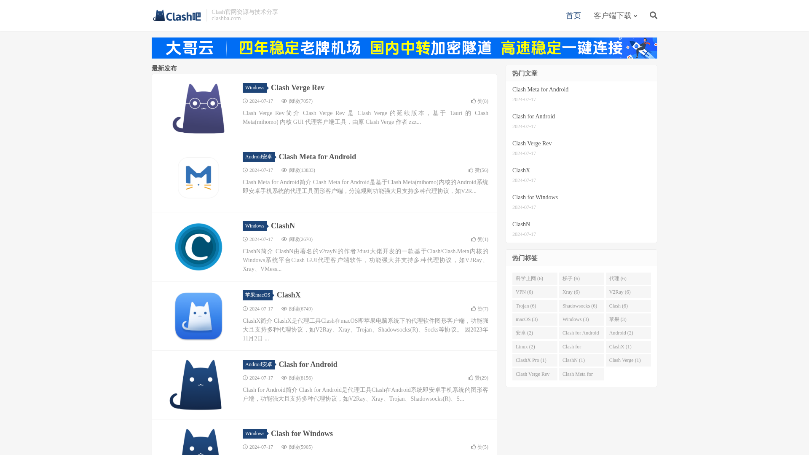Click the Clash for Android cat image
The image size is (809, 455).
[x=196, y=385]
